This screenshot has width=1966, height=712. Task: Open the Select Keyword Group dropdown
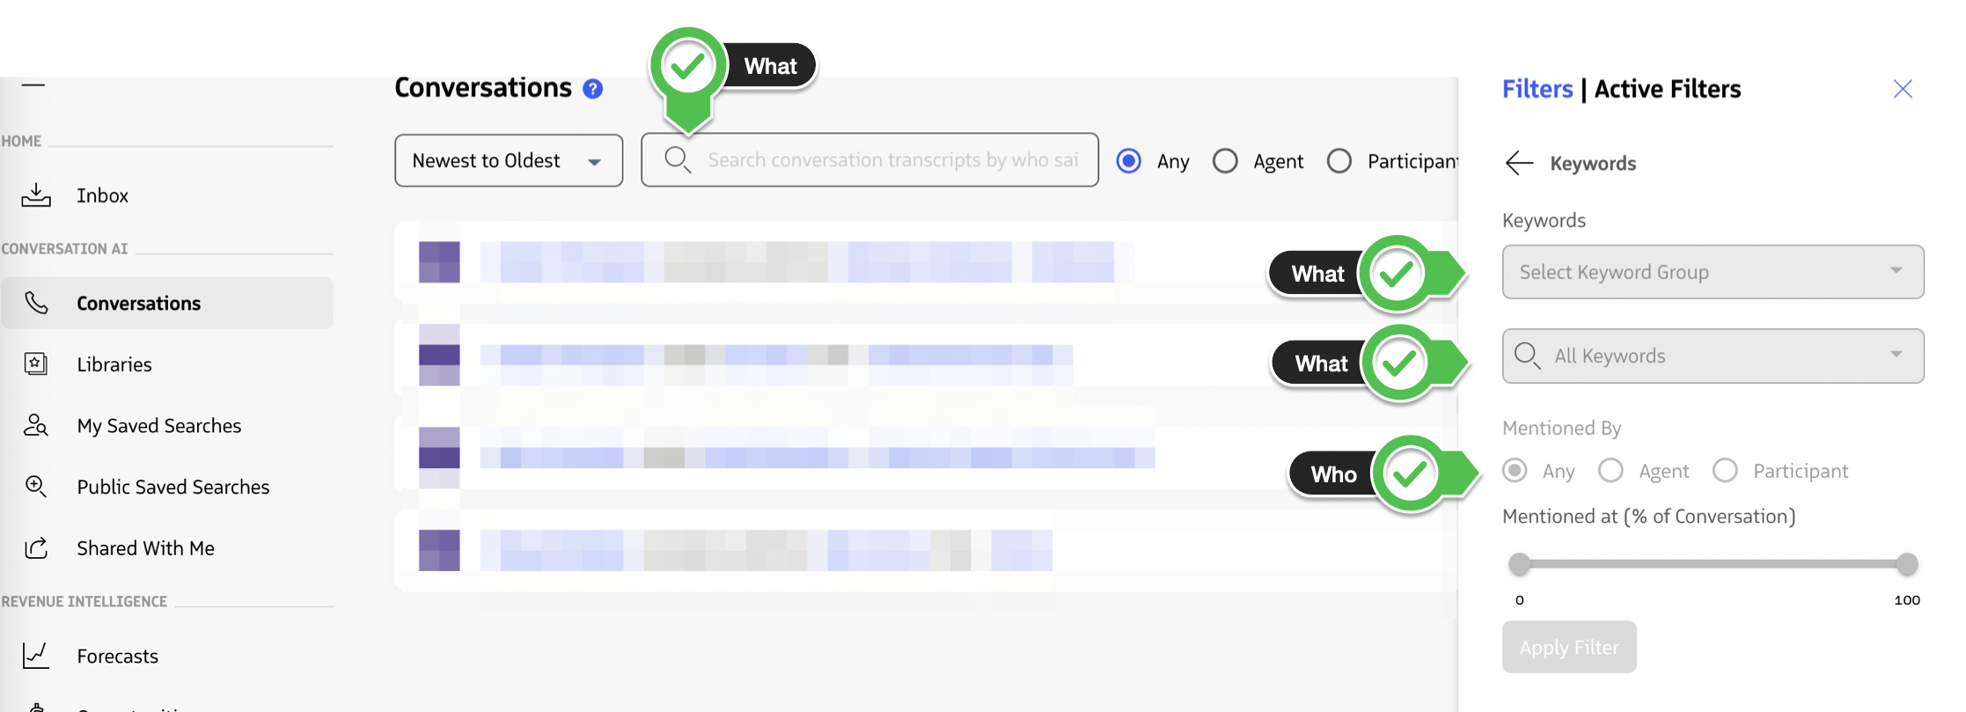coord(1712,272)
